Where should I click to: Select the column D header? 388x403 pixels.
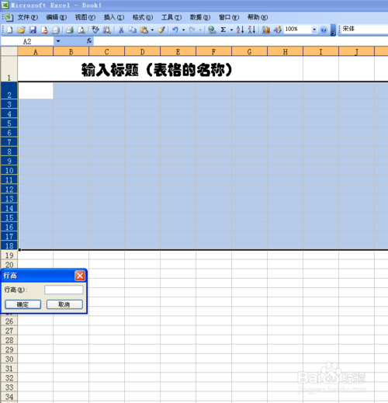[x=142, y=52]
